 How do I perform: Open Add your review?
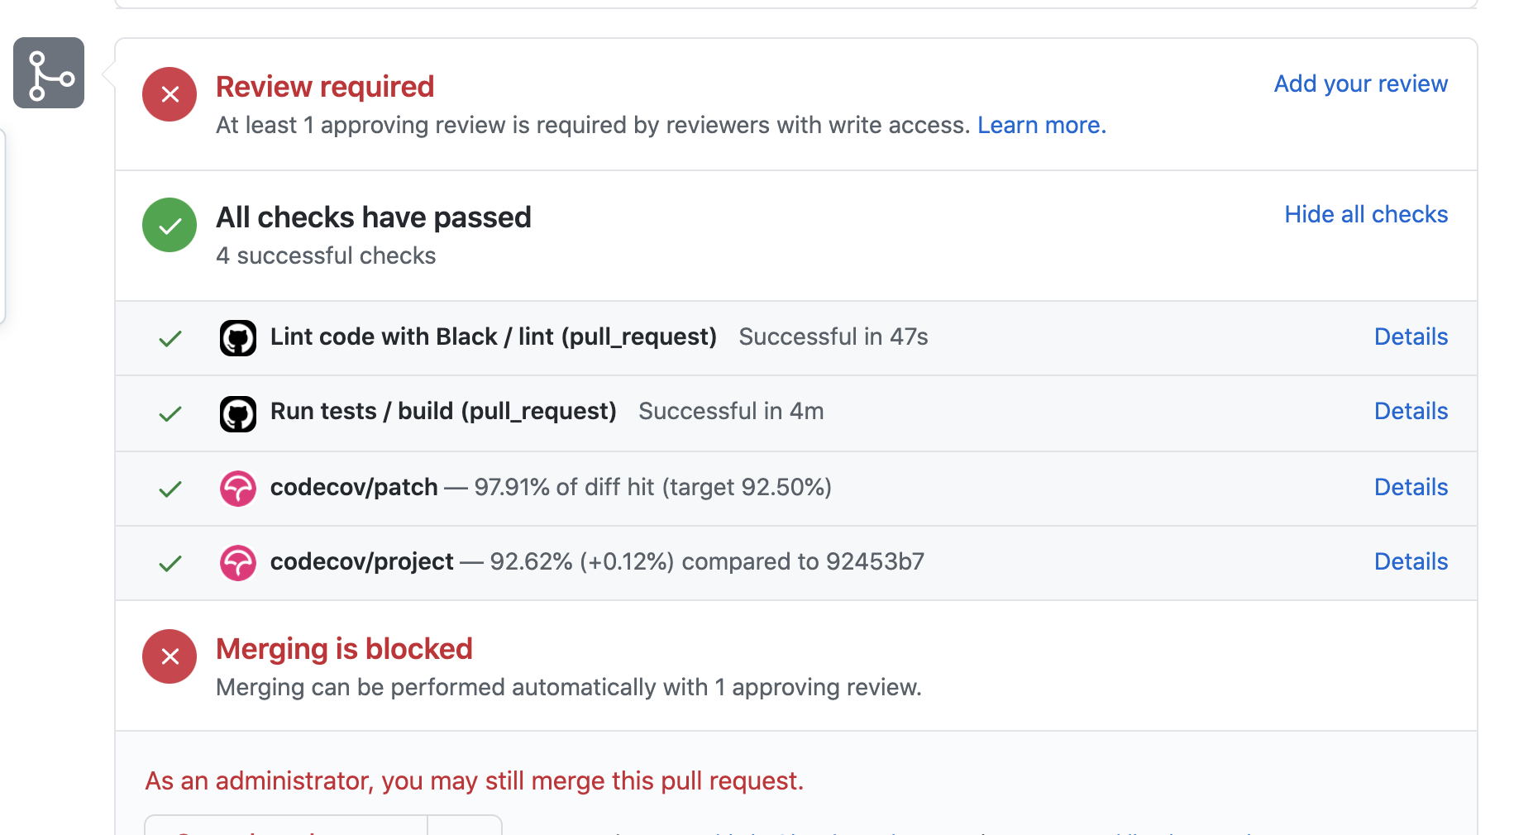pos(1359,83)
